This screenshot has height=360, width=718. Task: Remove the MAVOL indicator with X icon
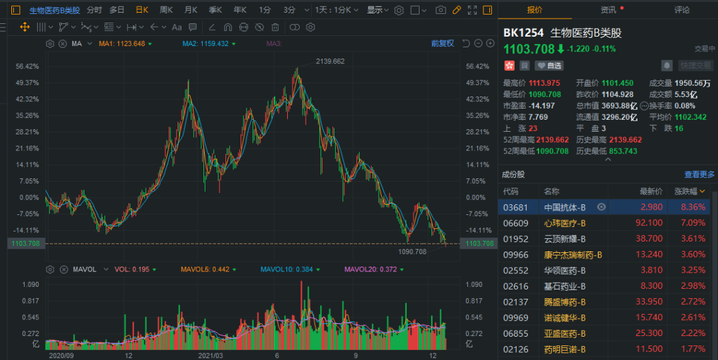pyautogui.click(x=64, y=270)
